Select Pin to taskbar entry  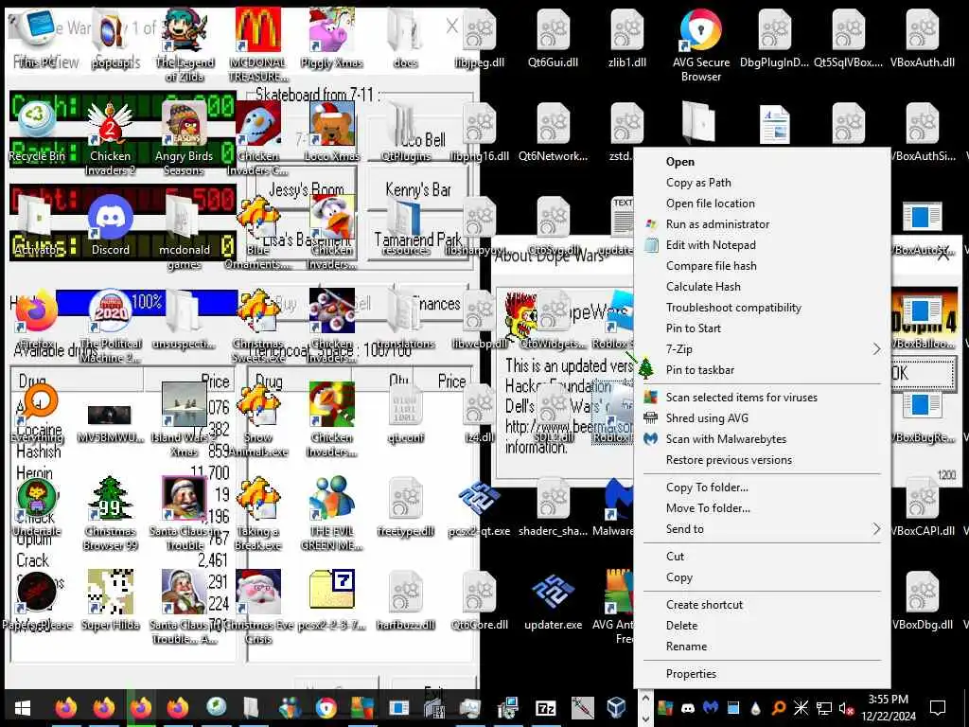click(763, 370)
